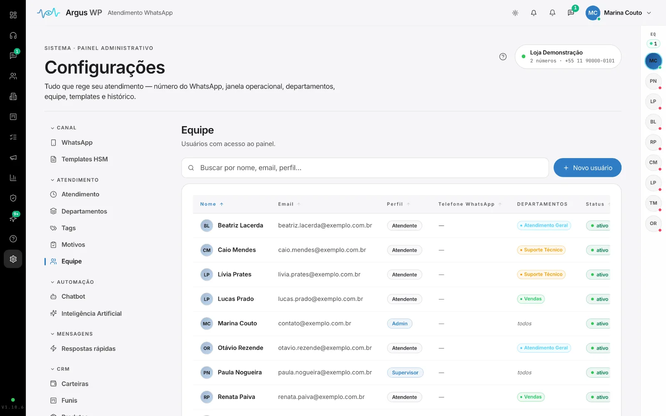Viewport: 666px width, 416px height.
Task: Collapse the ATENDIMENTO section
Action: tap(75, 180)
